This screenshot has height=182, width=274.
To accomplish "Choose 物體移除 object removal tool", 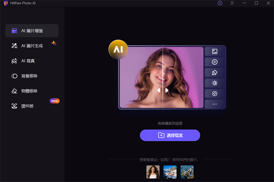I will pyautogui.click(x=29, y=91).
